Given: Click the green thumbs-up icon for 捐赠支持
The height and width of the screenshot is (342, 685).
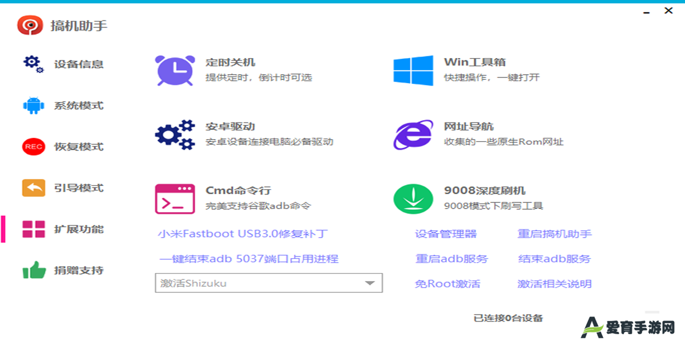Looking at the screenshot, I should pos(34,270).
